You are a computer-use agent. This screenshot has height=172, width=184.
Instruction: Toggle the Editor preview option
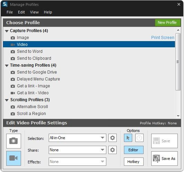tap(134, 150)
